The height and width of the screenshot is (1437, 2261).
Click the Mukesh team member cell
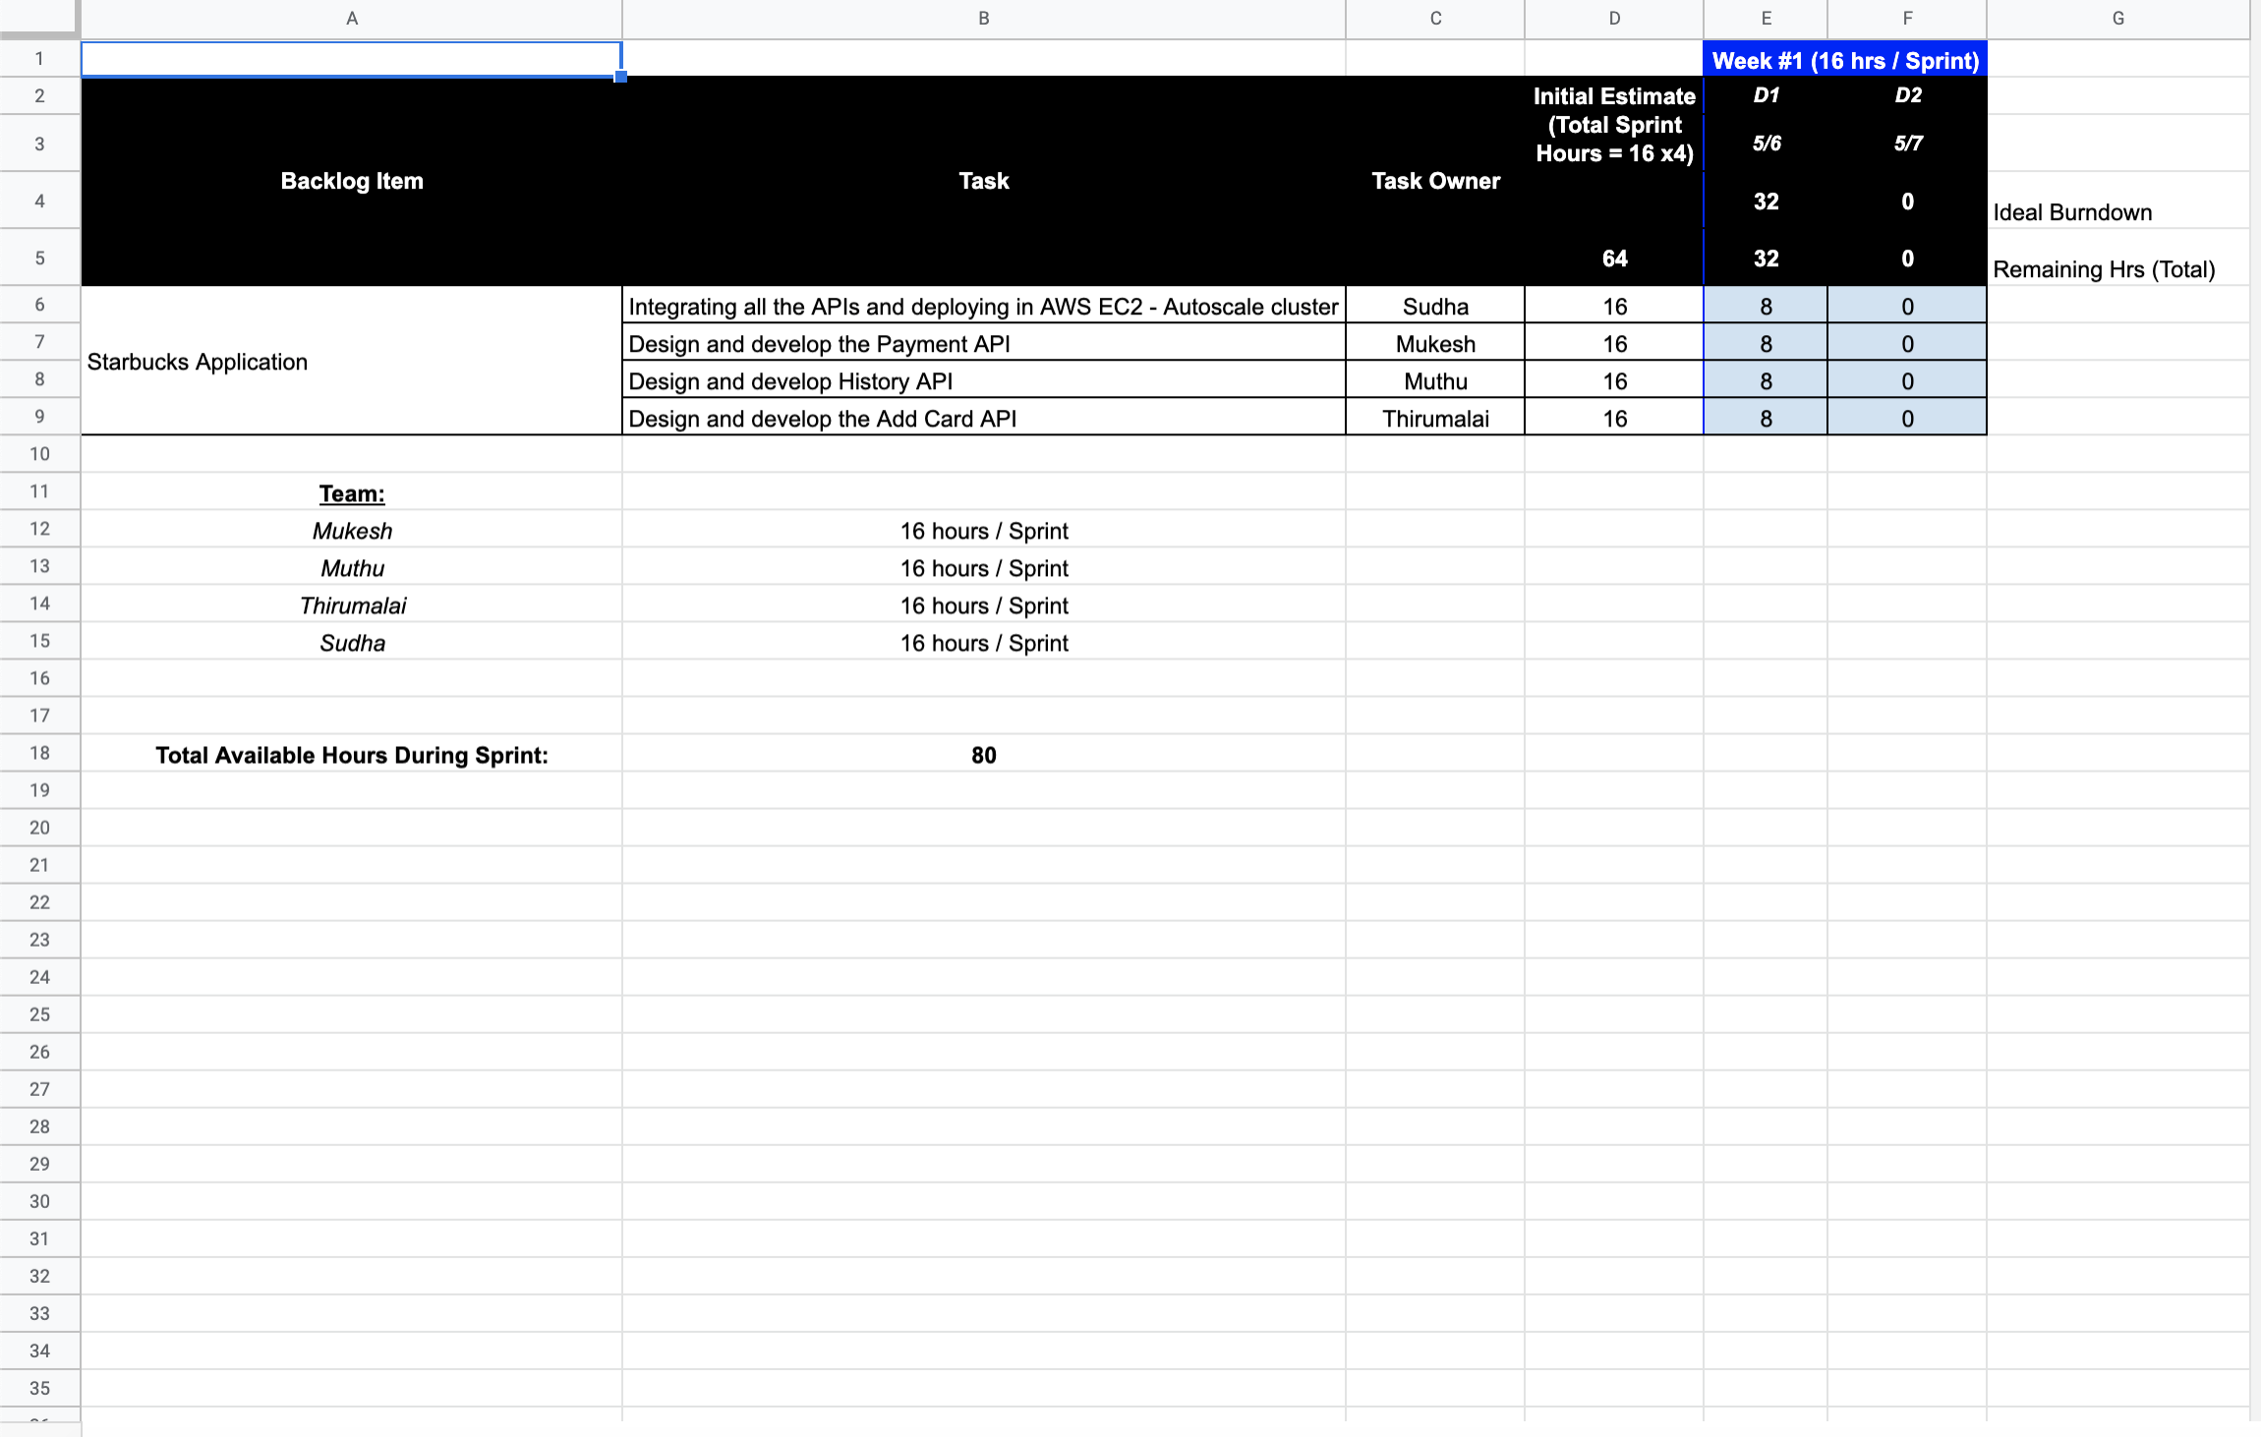(x=351, y=530)
